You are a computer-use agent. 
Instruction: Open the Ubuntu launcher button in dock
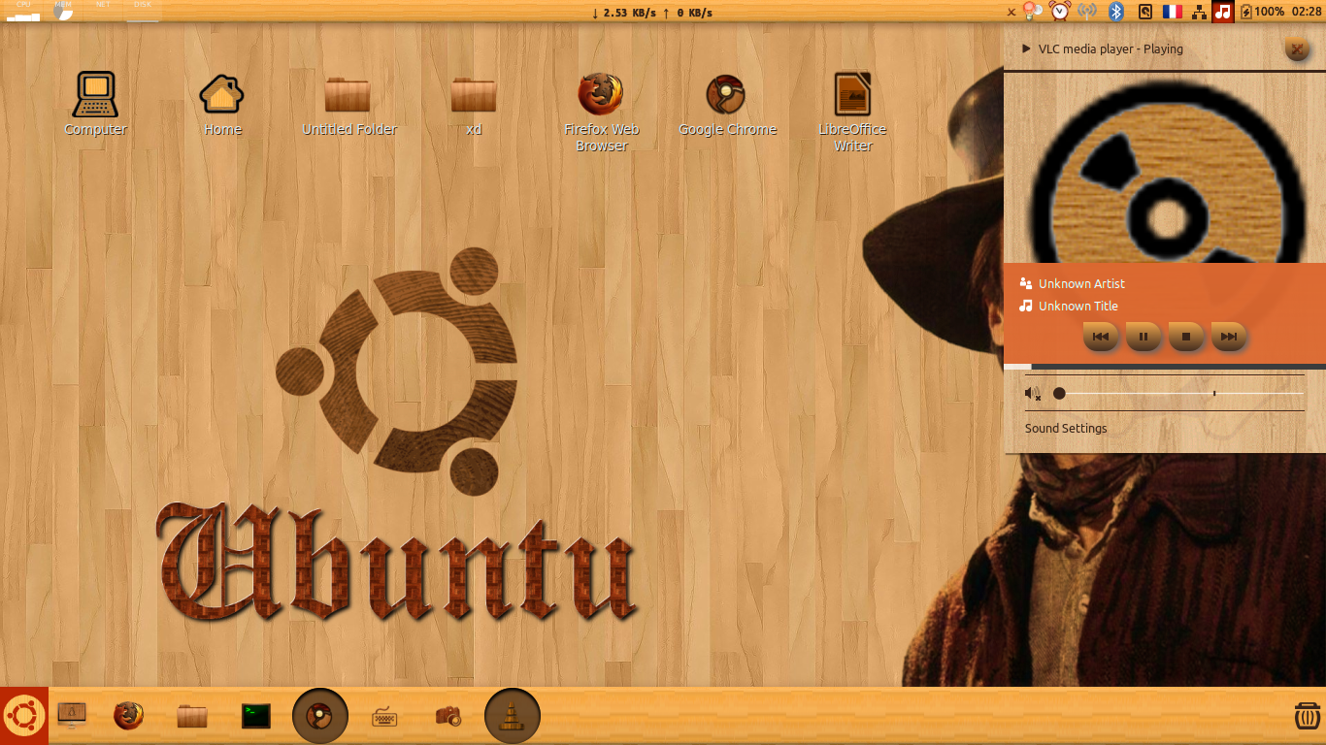[23, 717]
